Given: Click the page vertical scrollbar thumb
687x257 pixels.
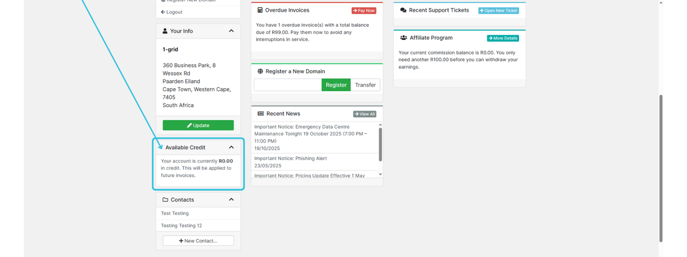Looking at the screenshot, I should pyautogui.click(x=661, y=167).
